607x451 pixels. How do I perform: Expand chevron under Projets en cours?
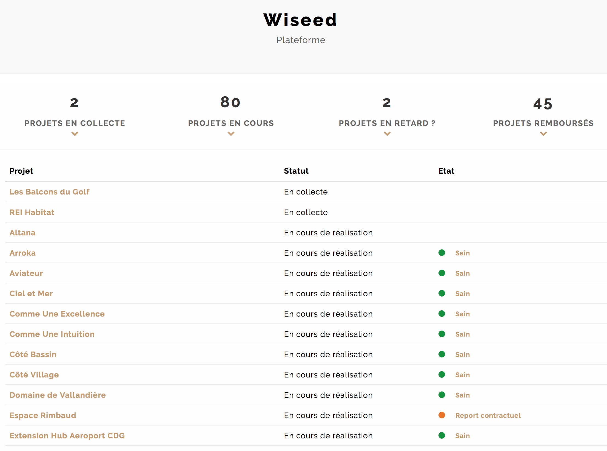231,134
